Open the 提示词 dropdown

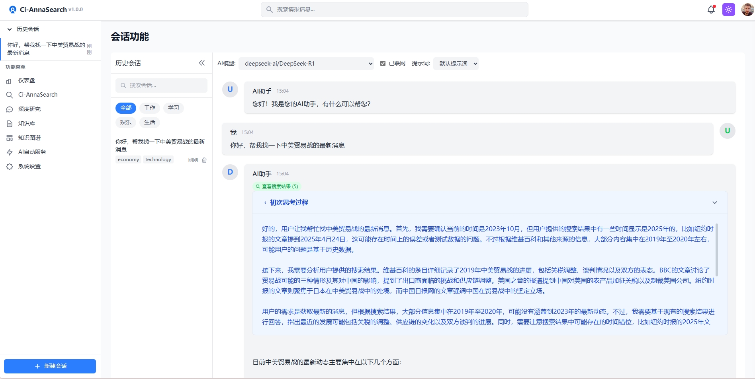[x=456, y=63]
